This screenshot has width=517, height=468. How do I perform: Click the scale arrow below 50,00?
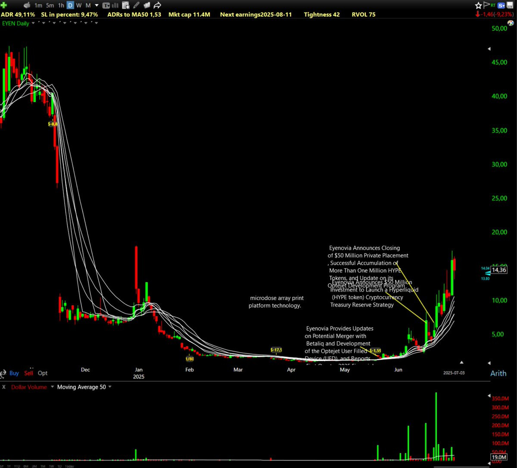click(x=489, y=49)
